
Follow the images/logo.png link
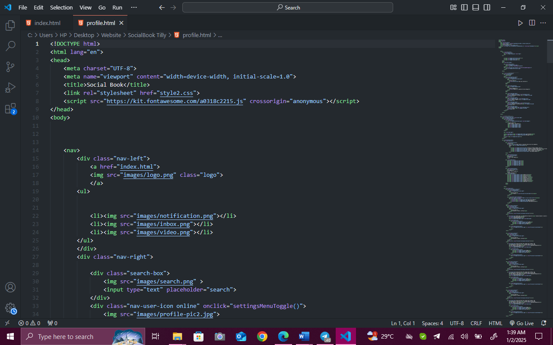pyautogui.click(x=148, y=175)
